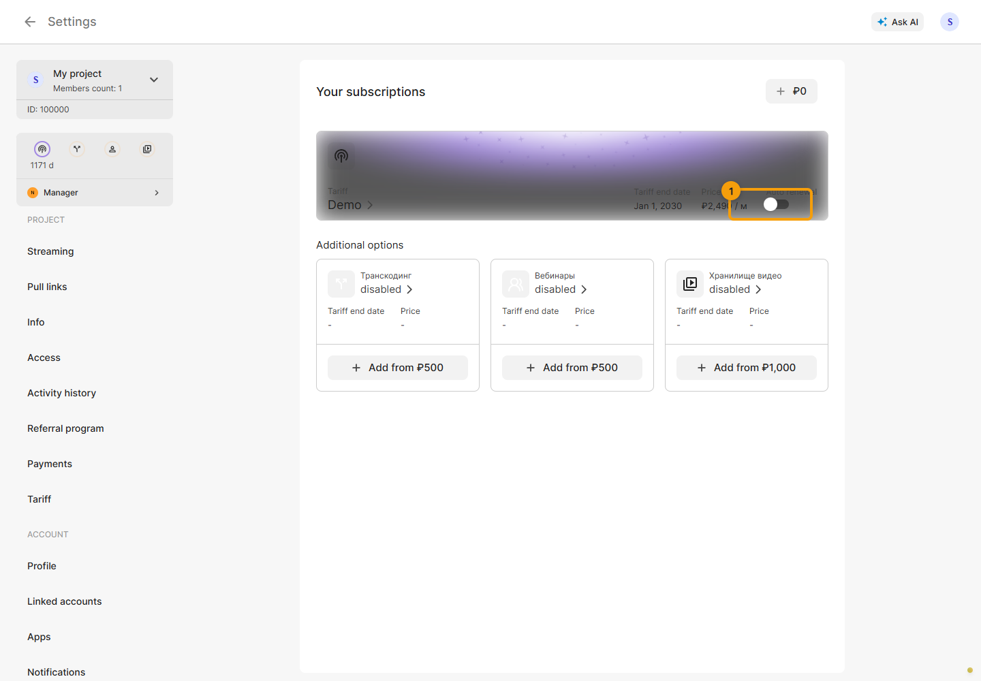Click the Хранилище видео option icon
Screen dimensions: 981x681
(690, 284)
